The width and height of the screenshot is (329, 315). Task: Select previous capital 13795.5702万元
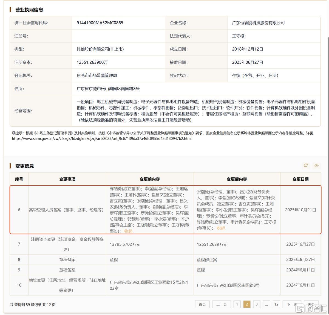[125, 244]
